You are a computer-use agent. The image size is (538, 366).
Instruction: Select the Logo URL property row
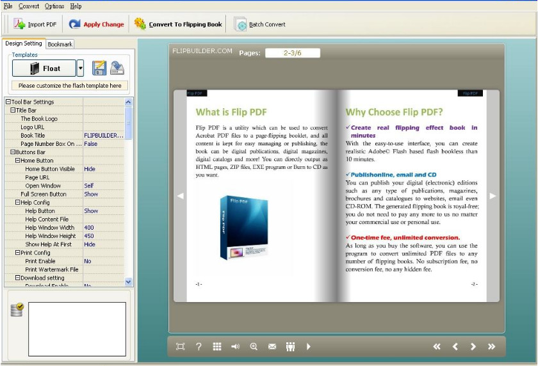tap(65, 127)
